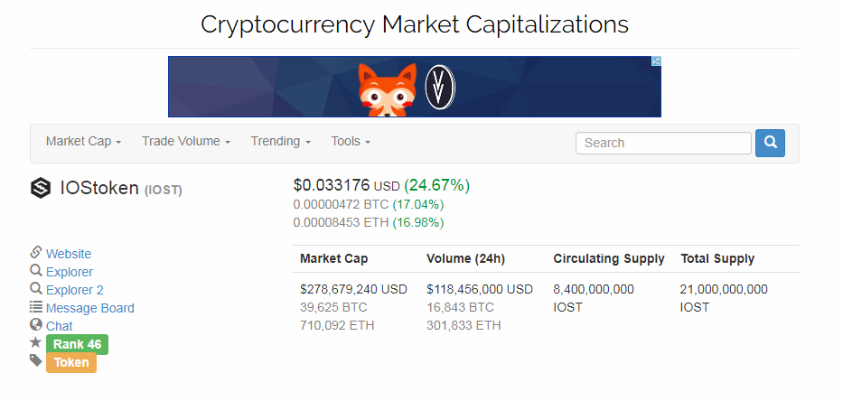This screenshot has width=843, height=401.
Task: Click the green Rank 46 badge
Action: pyautogui.click(x=77, y=344)
